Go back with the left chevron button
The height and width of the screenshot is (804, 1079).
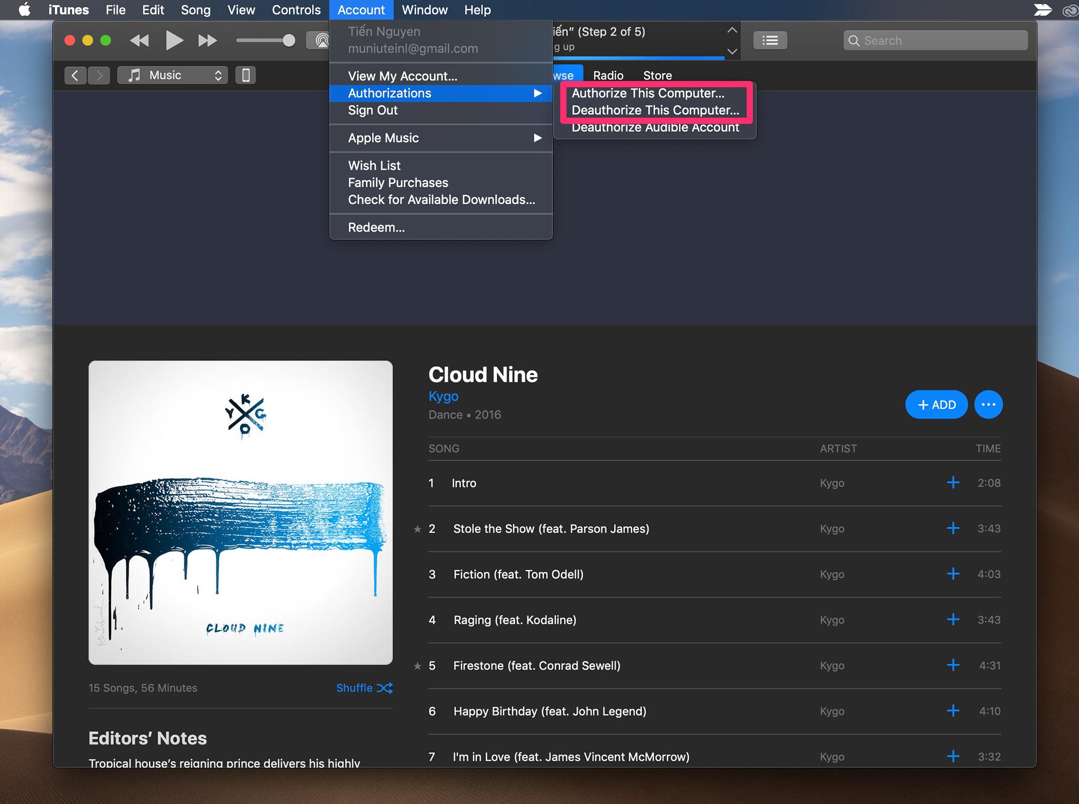(x=75, y=75)
